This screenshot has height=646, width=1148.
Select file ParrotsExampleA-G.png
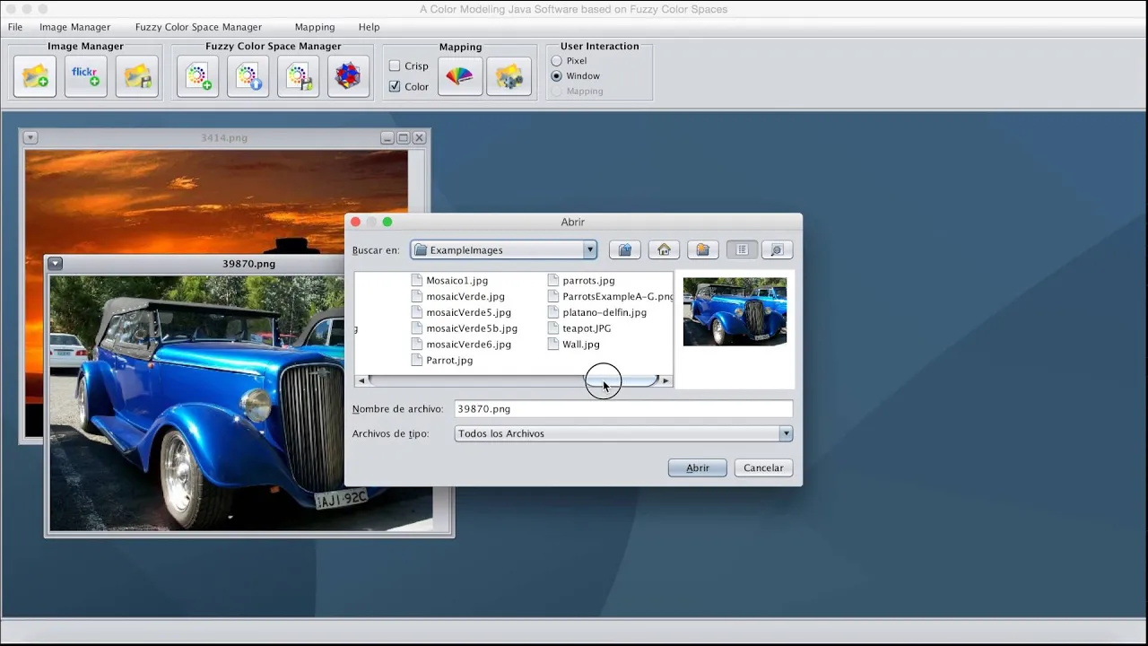point(610,297)
